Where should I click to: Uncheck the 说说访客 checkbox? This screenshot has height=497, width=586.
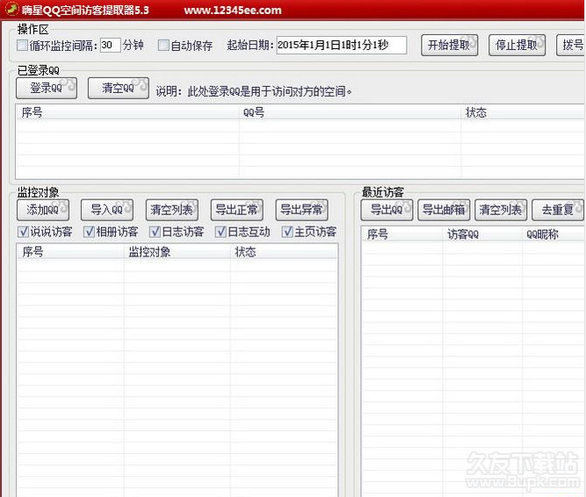(x=23, y=232)
